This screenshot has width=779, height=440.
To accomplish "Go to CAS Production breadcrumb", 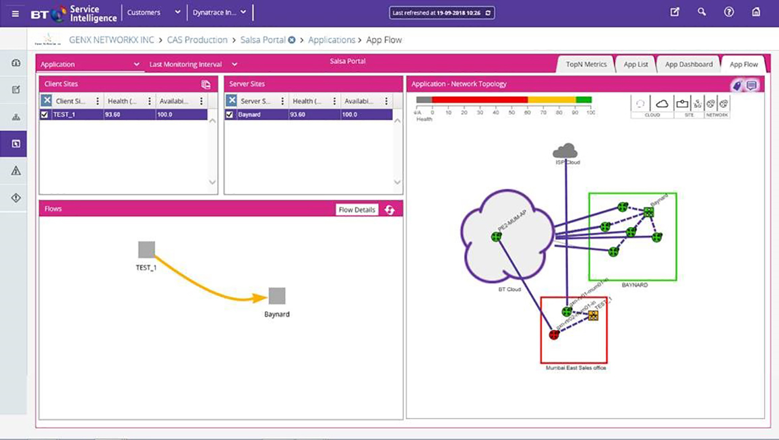I will click(197, 40).
